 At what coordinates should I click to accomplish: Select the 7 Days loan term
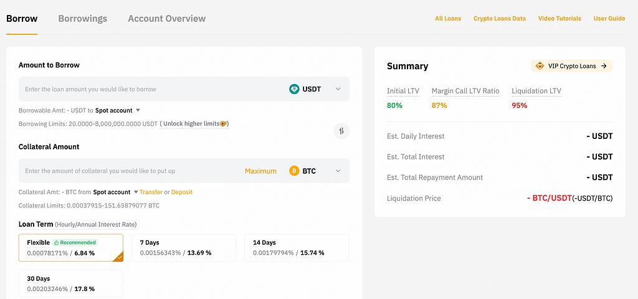(x=183, y=247)
